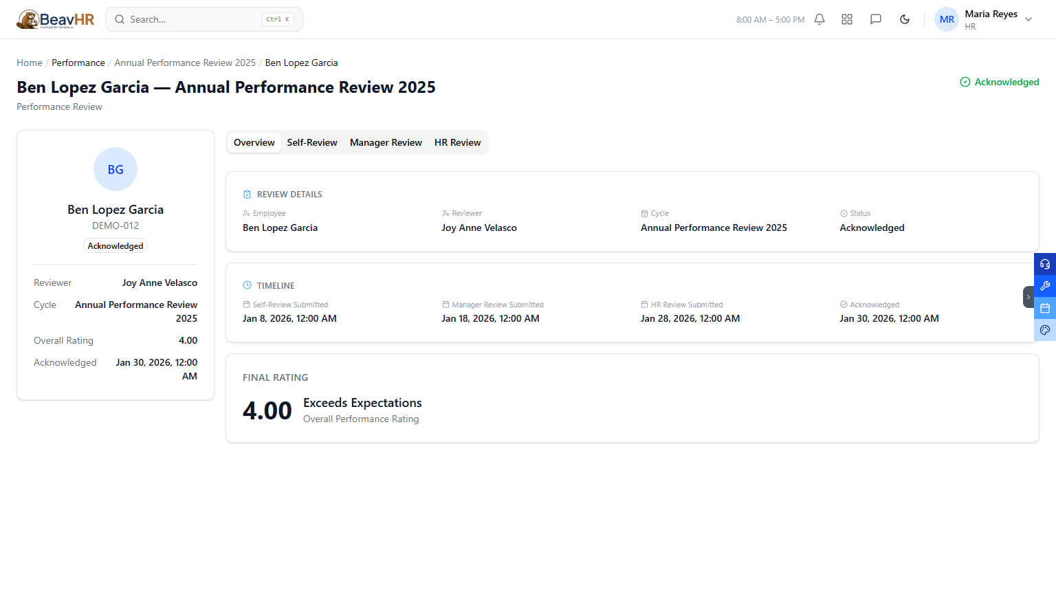Click the Status circle icon
Viewport: 1056px width, 594px height.
coord(844,213)
